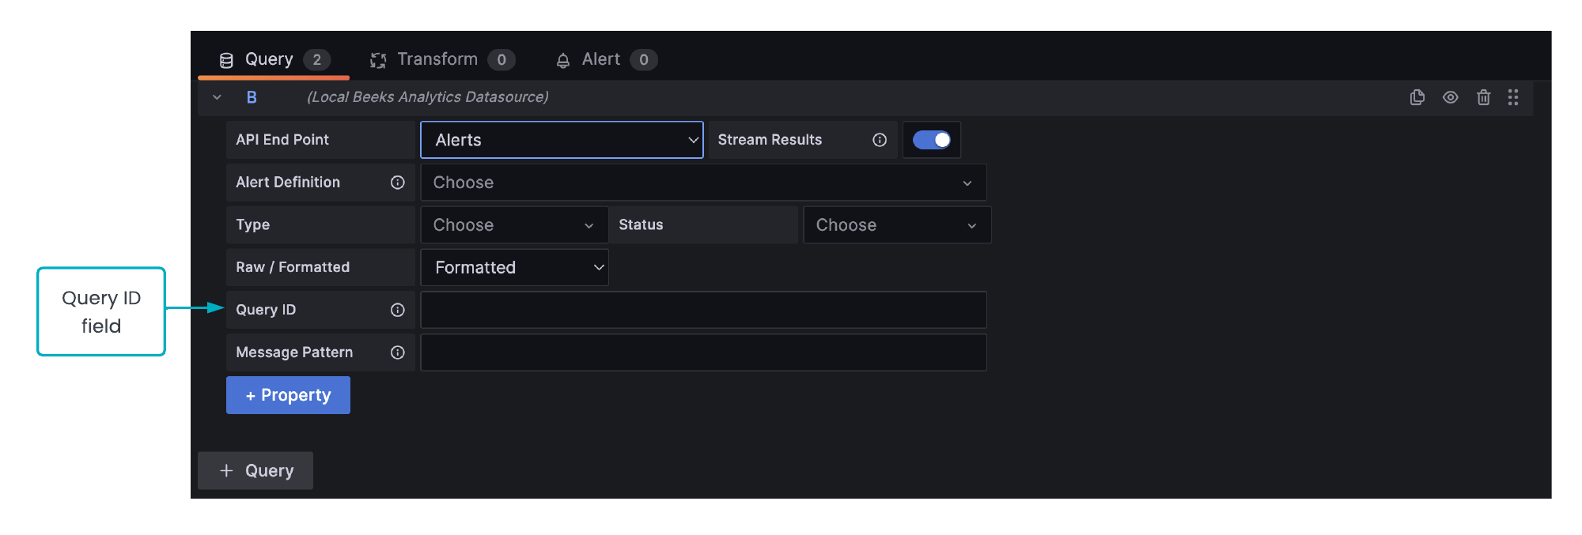Click the Stream Results label

(770, 140)
